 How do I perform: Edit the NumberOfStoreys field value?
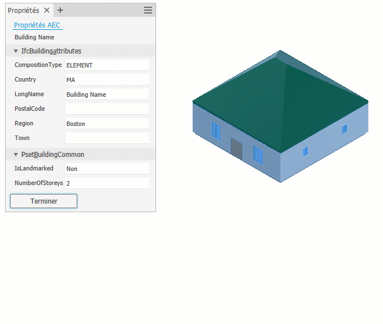point(107,183)
